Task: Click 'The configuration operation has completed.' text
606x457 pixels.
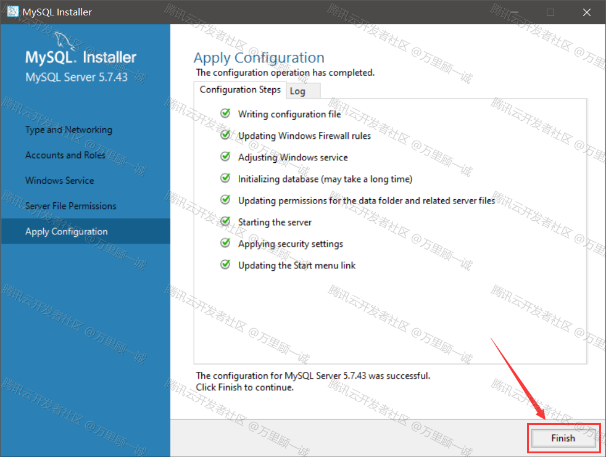Action: pos(285,73)
